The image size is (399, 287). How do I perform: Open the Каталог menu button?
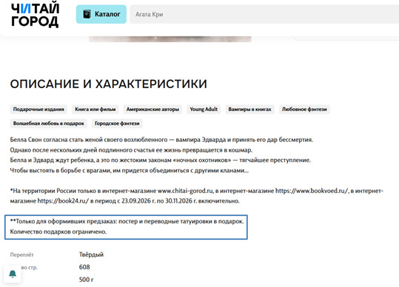click(x=101, y=14)
